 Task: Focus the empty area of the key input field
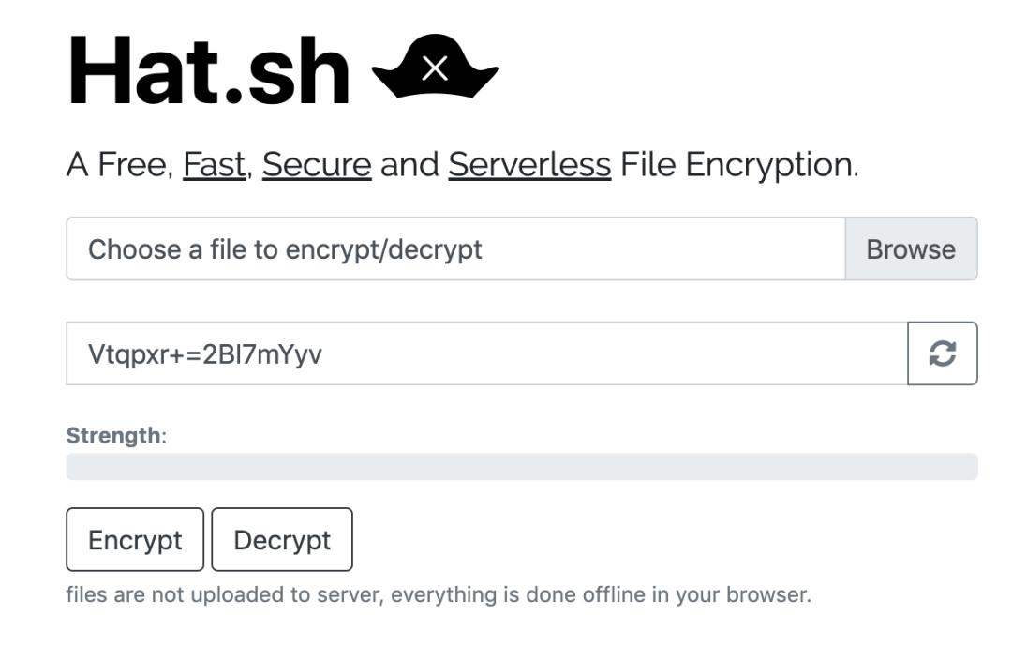[609, 353]
